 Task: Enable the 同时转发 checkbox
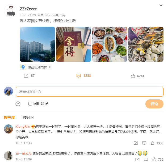[x=30, y=104]
